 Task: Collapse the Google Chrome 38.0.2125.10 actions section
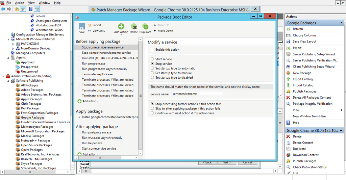coord(341,131)
